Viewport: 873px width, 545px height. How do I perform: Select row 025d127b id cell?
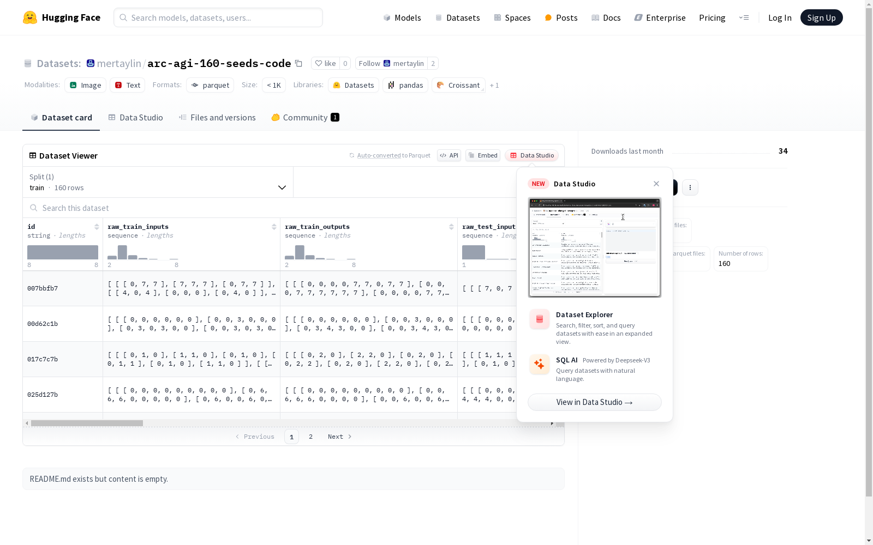pos(63,395)
